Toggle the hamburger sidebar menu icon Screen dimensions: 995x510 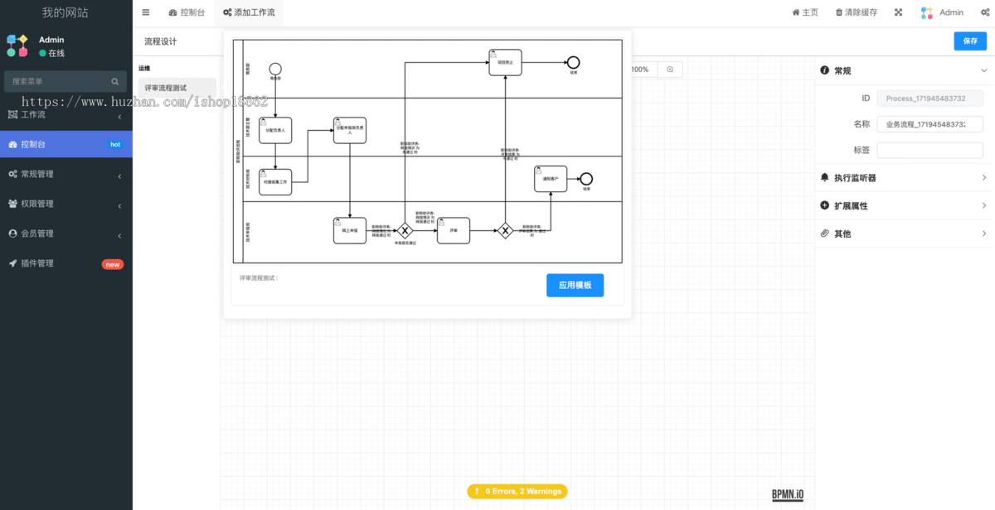(x=146, y=12)
